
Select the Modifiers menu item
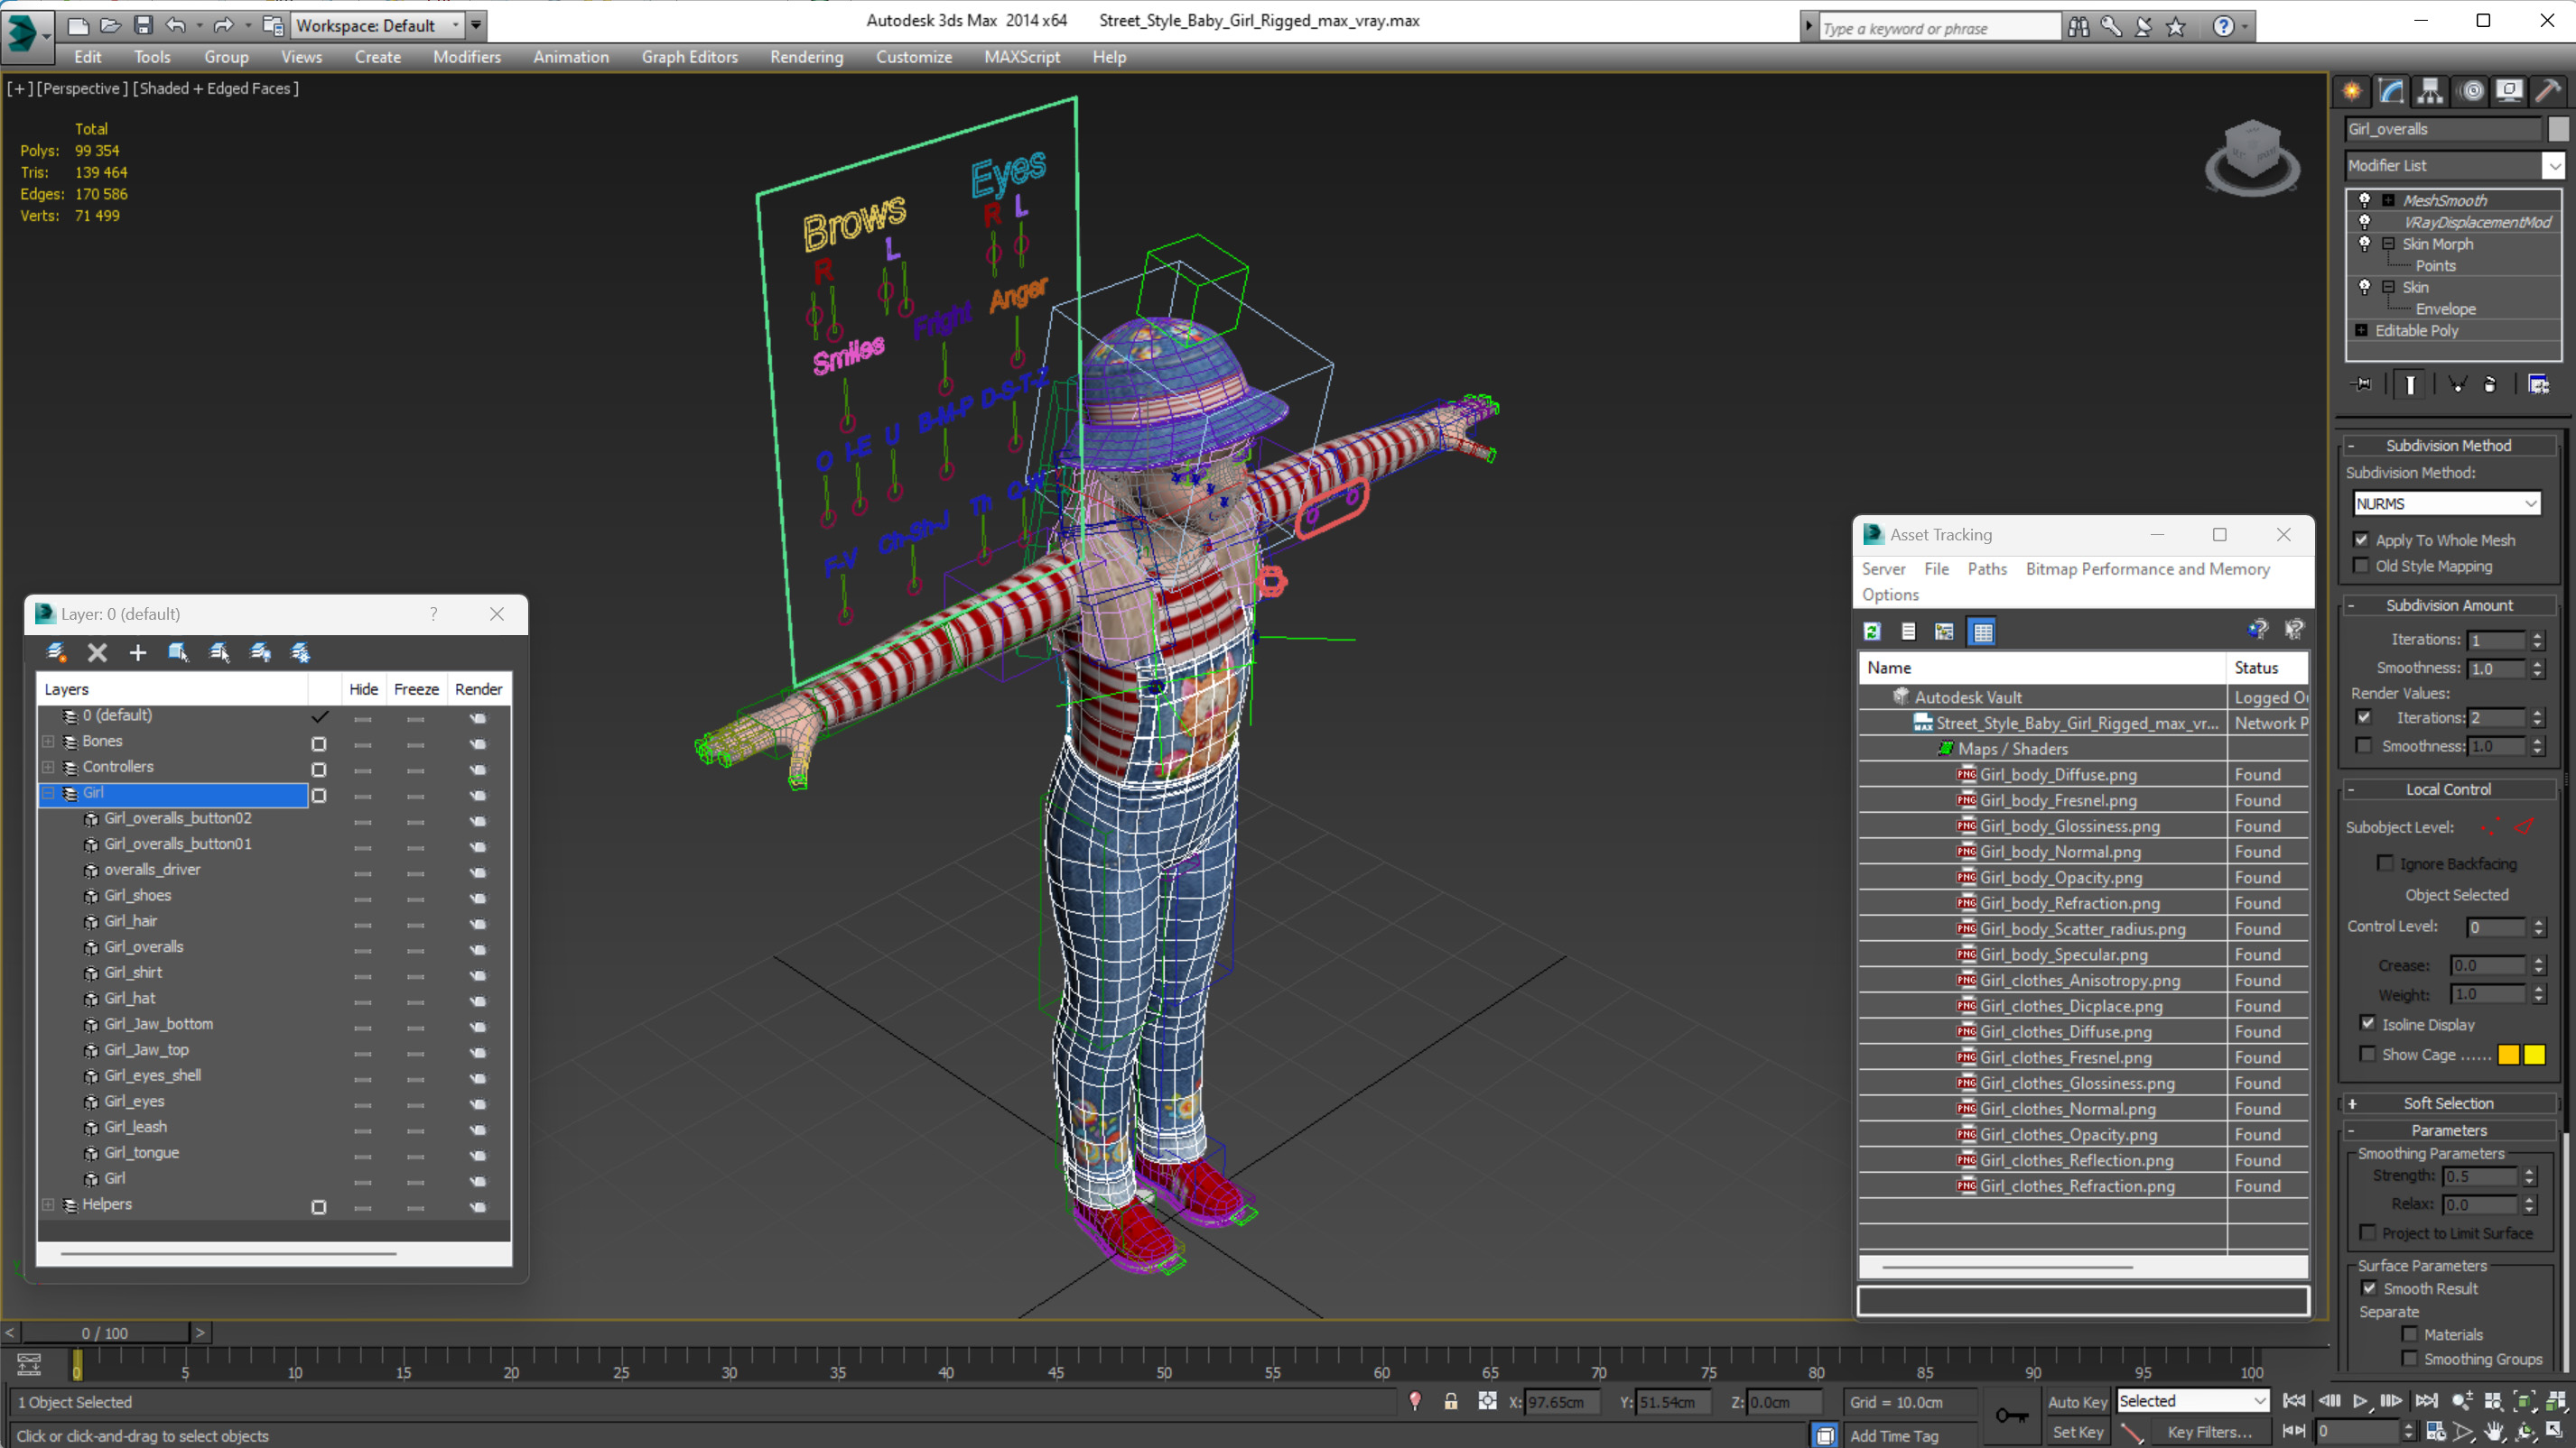(467, 57)
